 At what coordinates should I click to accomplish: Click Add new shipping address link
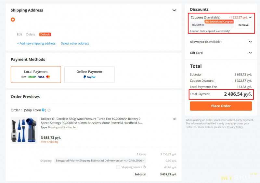click(36, 43)
